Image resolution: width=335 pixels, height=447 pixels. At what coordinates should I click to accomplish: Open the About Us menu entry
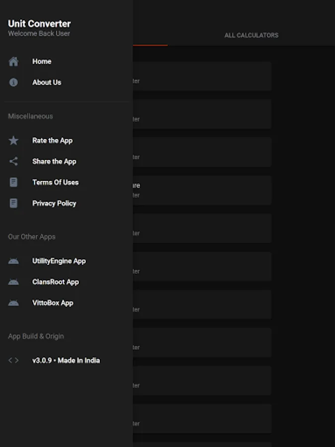pos(67,82)
